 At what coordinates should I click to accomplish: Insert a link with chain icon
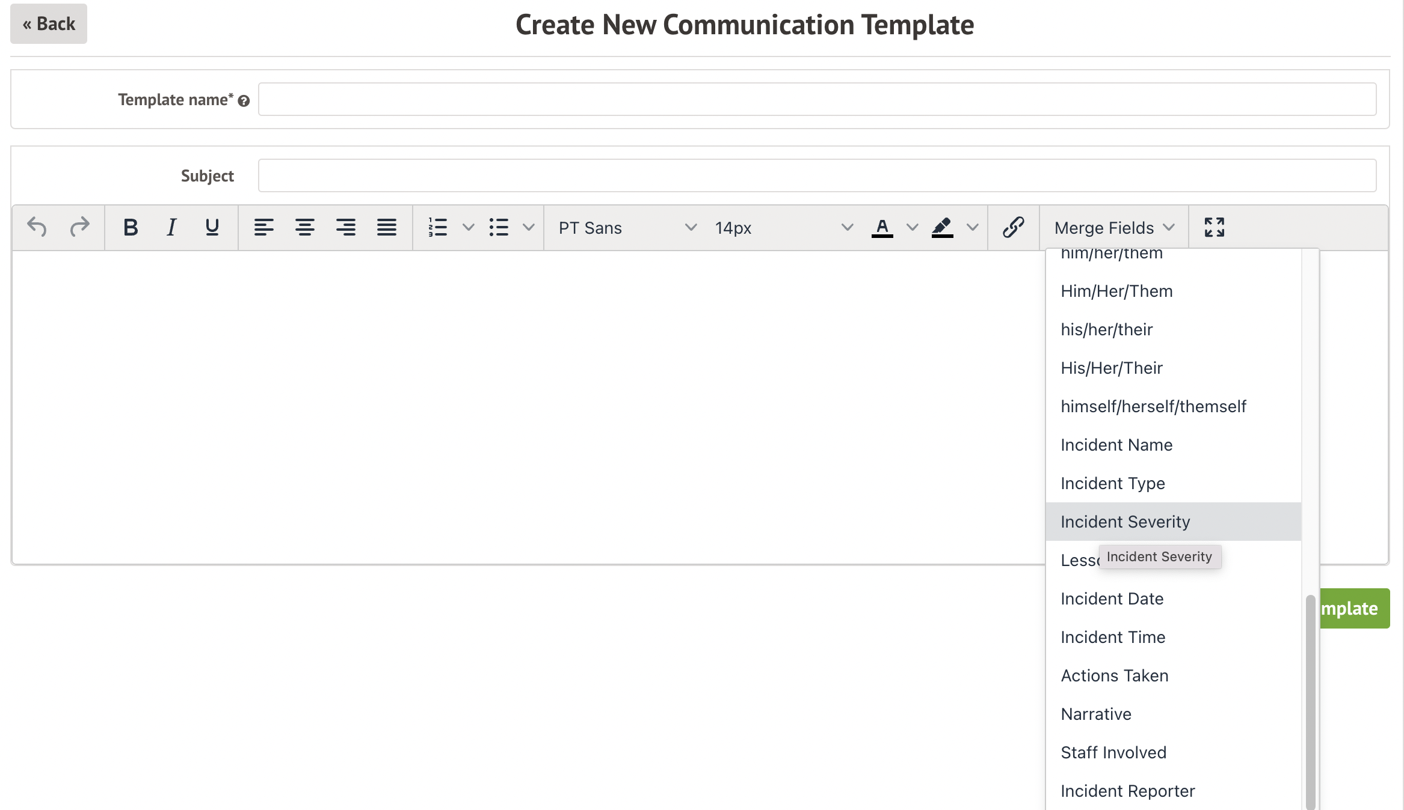pyautogui.click(x=1013, y=227)
